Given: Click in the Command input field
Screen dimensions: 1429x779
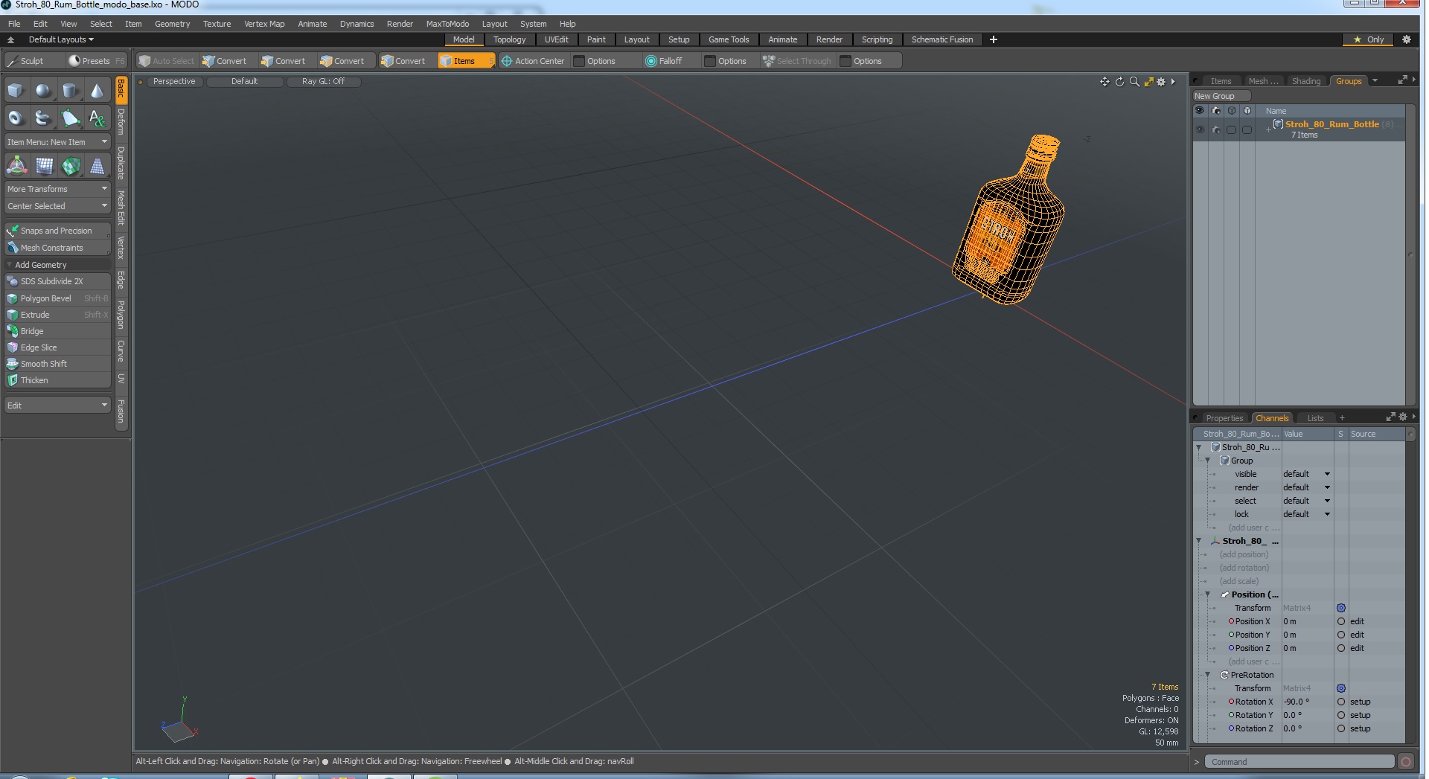Looking at the screenshot, I should point(1299,762).
